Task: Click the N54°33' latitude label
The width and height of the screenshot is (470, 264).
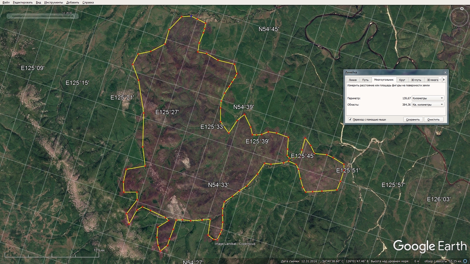Action: click(x=218, y=185)
